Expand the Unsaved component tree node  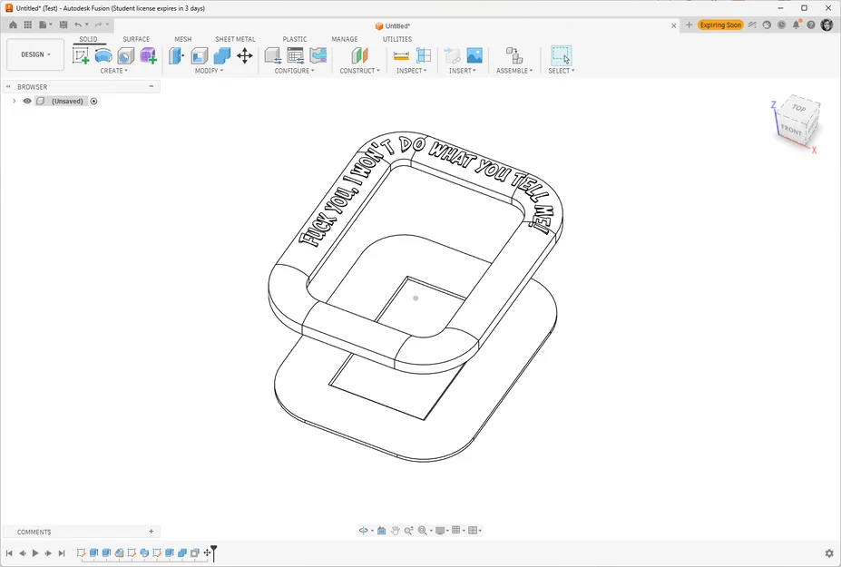coord(15,101)
